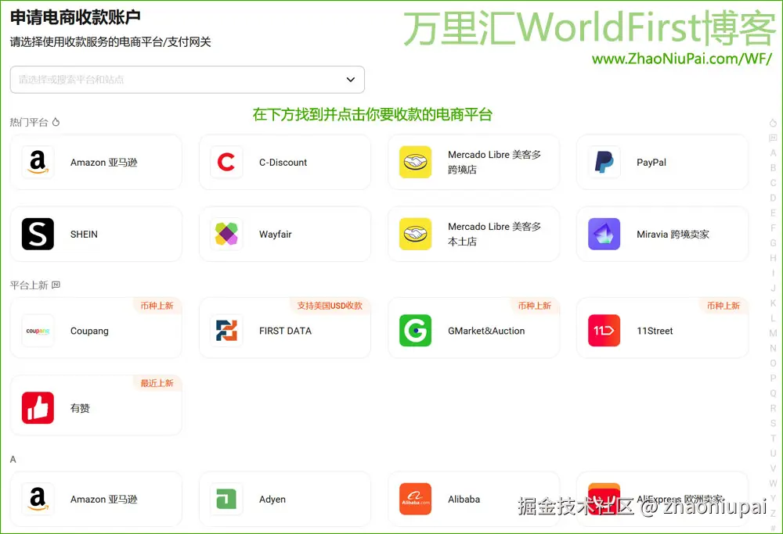Go to letter N in index
The width and height of the screenshot is (783, 534).
point(773,348)
